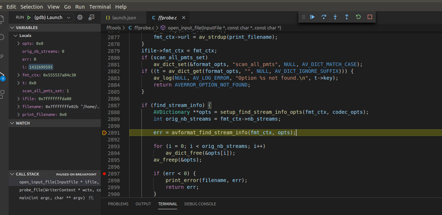Select the highlighted i value 1432699595
This screenshot has width=442, height=215.
[41, 67]
